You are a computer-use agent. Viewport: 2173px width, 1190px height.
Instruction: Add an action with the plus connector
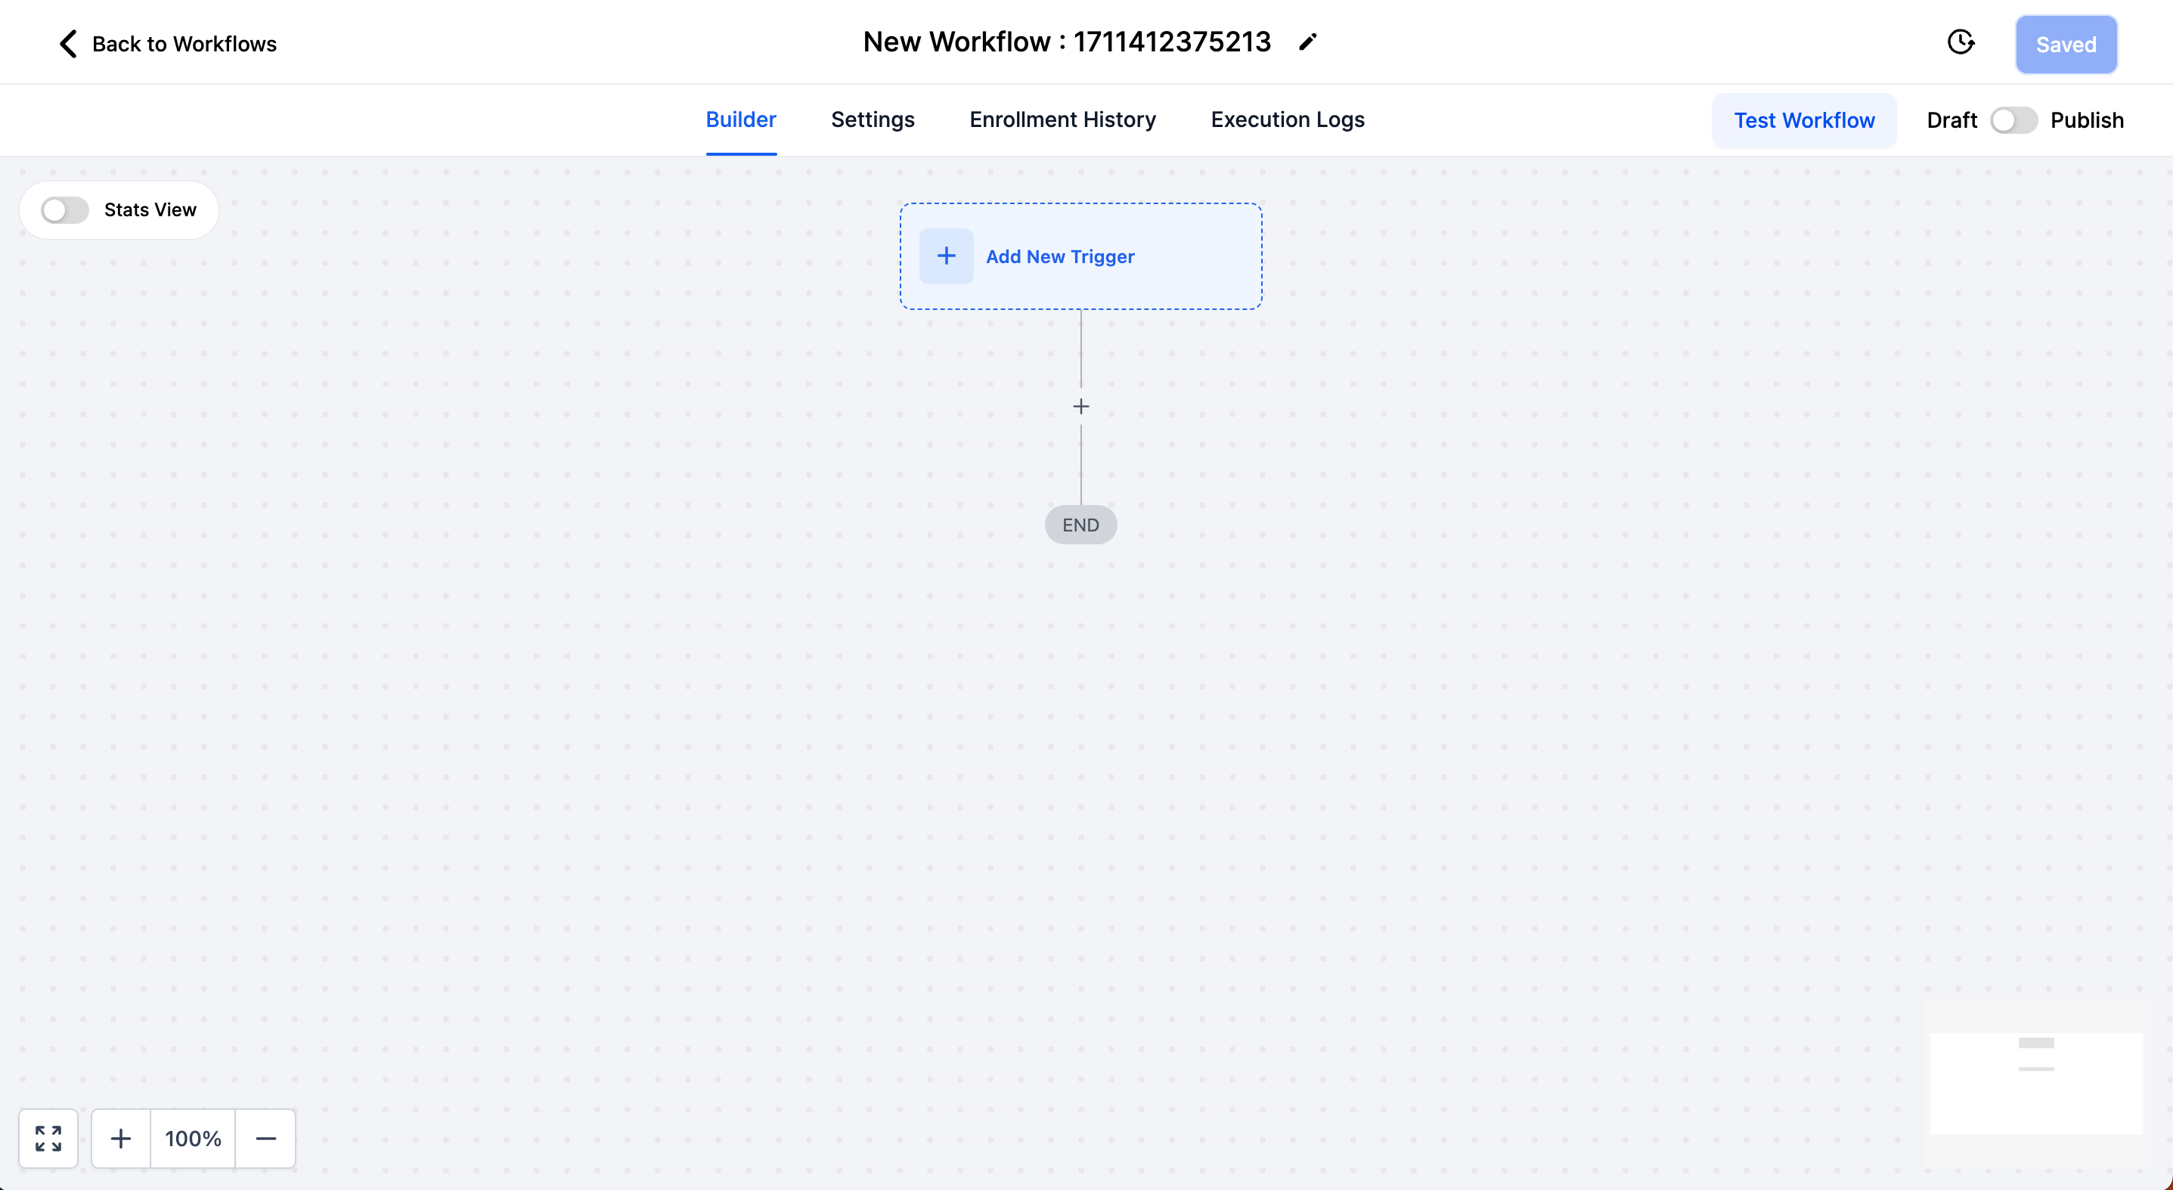click(1080, 407)
